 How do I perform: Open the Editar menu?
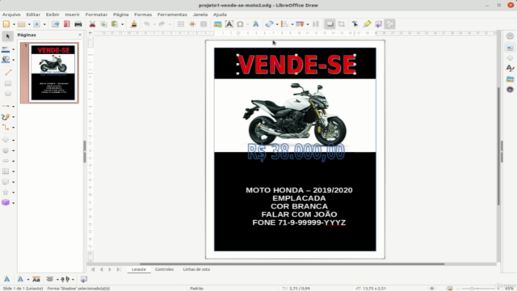click(x=33, y=15)
